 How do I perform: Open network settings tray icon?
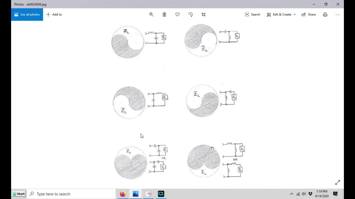coord(298,194)
